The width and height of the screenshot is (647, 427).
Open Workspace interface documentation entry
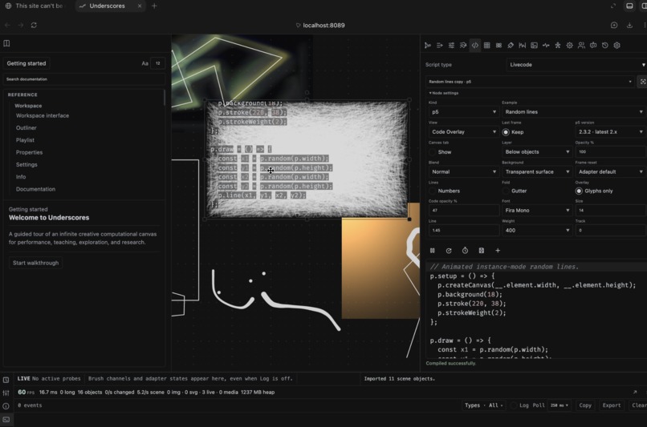pyautogui.click(x=43, y=115)
